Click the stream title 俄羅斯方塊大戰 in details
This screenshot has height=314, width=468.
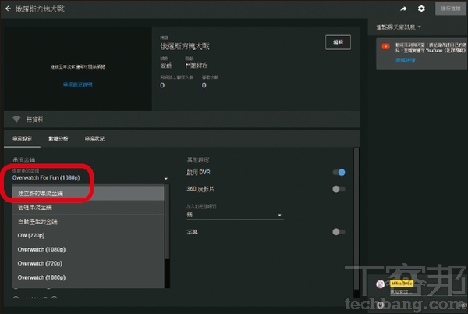[185, 47]
